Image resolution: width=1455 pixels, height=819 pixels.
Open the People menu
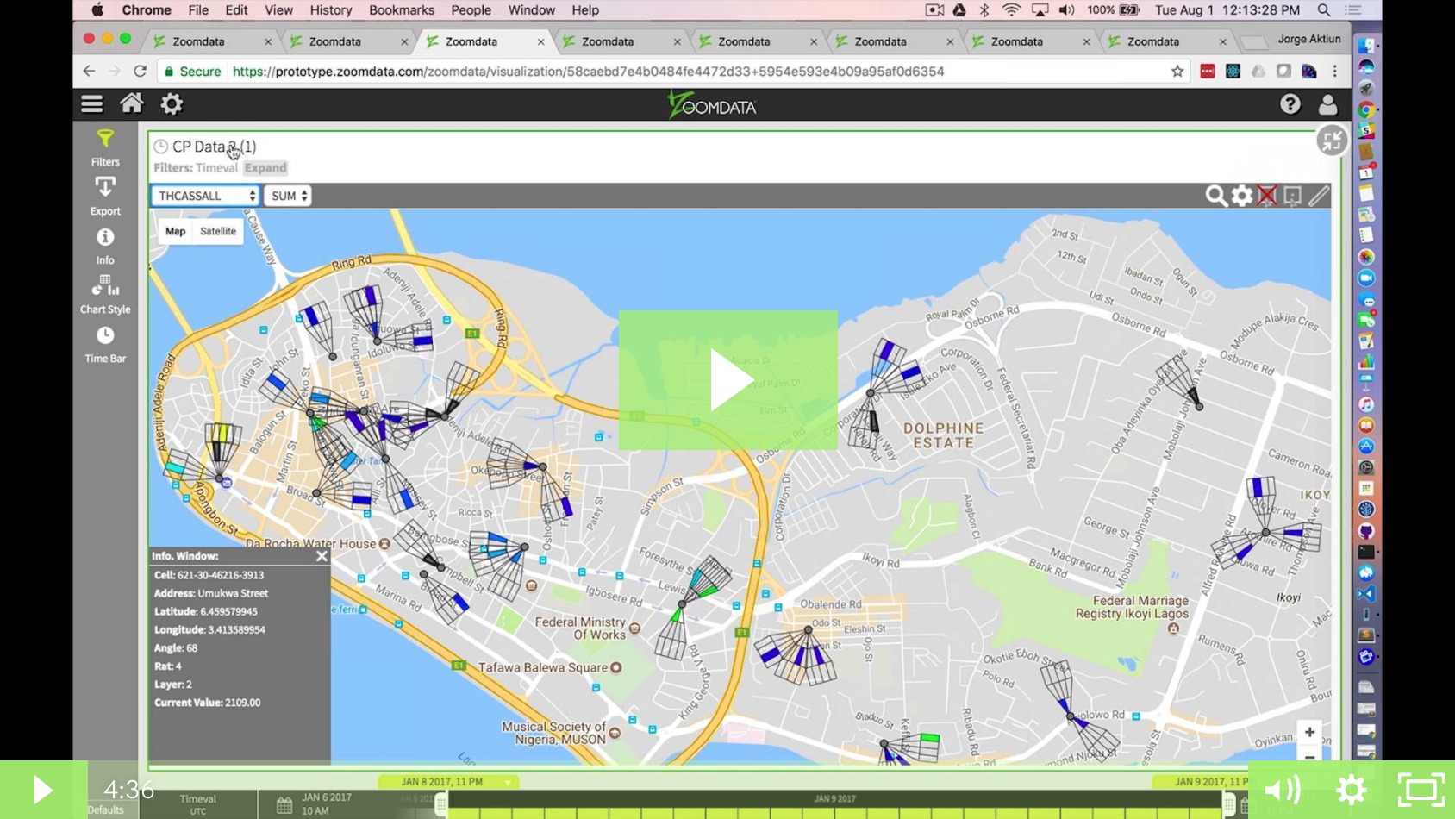471,10
